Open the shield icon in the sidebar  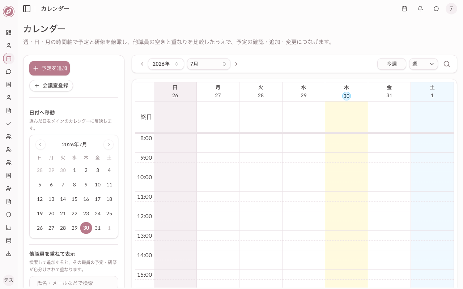[9, 215]
